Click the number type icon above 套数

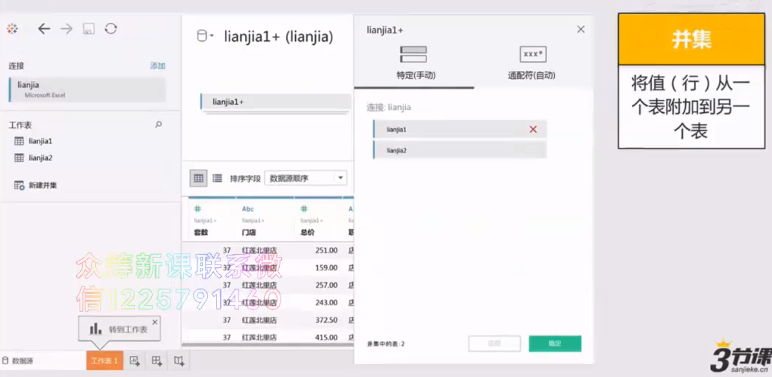[x=197, y=209]
